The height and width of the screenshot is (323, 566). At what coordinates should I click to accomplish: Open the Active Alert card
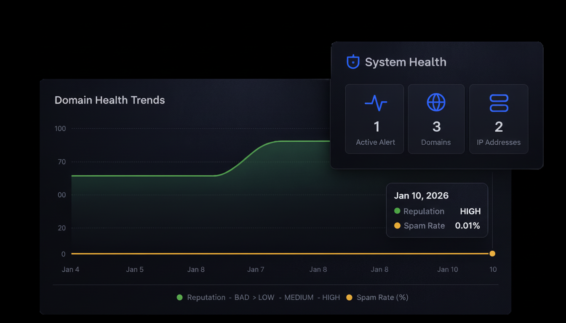[374, 119]
